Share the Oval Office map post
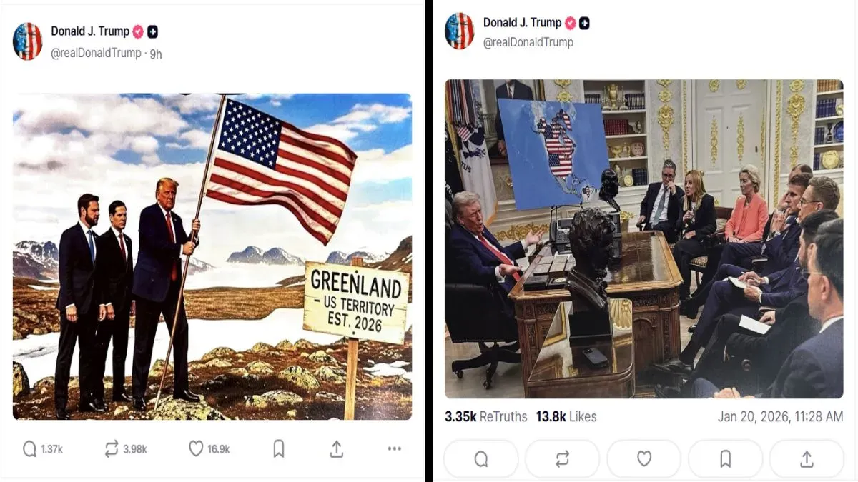The width and height of the screenshot is (858, 482). click(807, 458)
